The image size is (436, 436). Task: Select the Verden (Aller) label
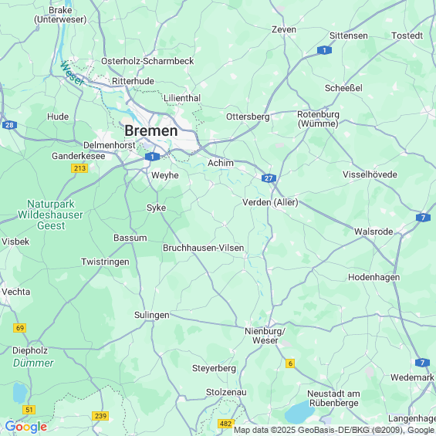pos(270,202)
